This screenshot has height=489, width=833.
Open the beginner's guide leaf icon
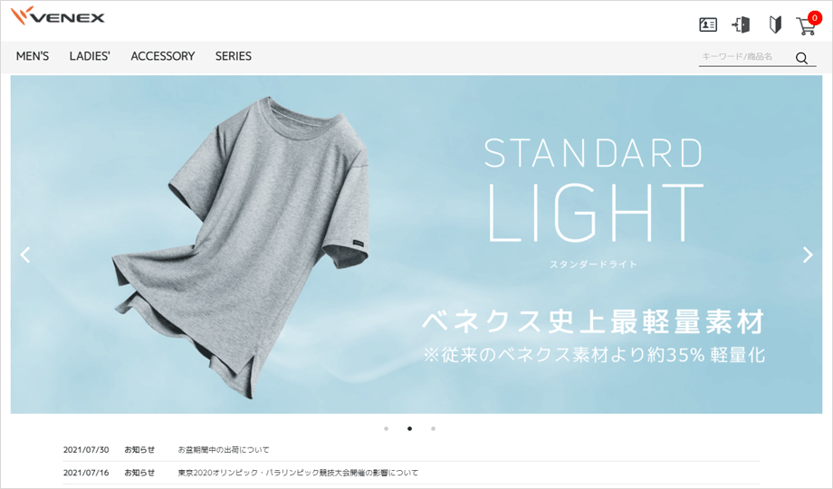point(775,24)
